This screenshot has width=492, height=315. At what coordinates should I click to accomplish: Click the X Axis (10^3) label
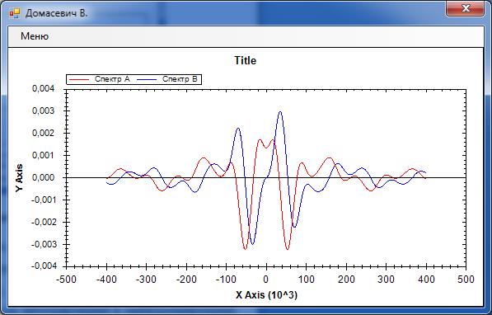(266, 295)
